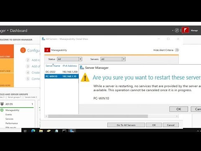Viewport: 201px width, 151px height.
Task: Open the AD DS role tile heading
Action: tap(9, 104)
